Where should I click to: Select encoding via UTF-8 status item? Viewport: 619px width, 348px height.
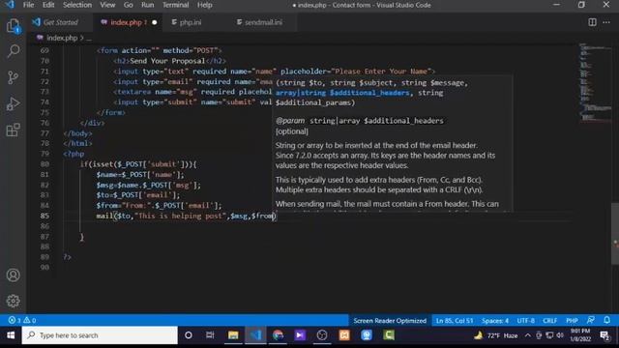point(525,320)
